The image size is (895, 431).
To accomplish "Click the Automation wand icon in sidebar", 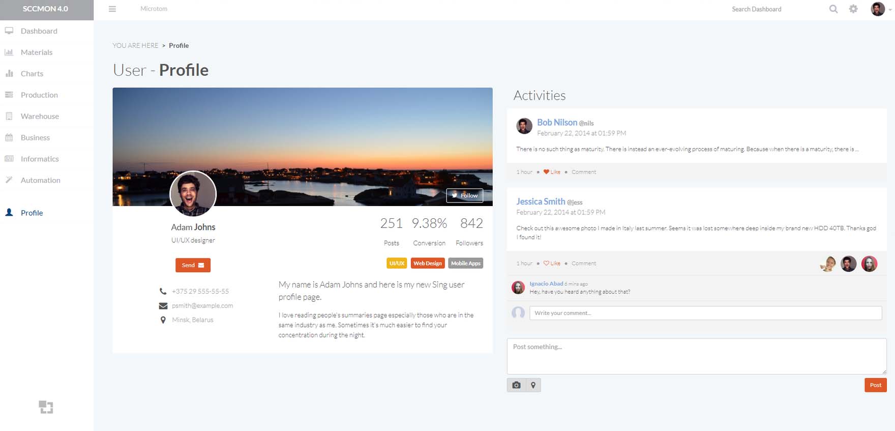I will point(9,180).
